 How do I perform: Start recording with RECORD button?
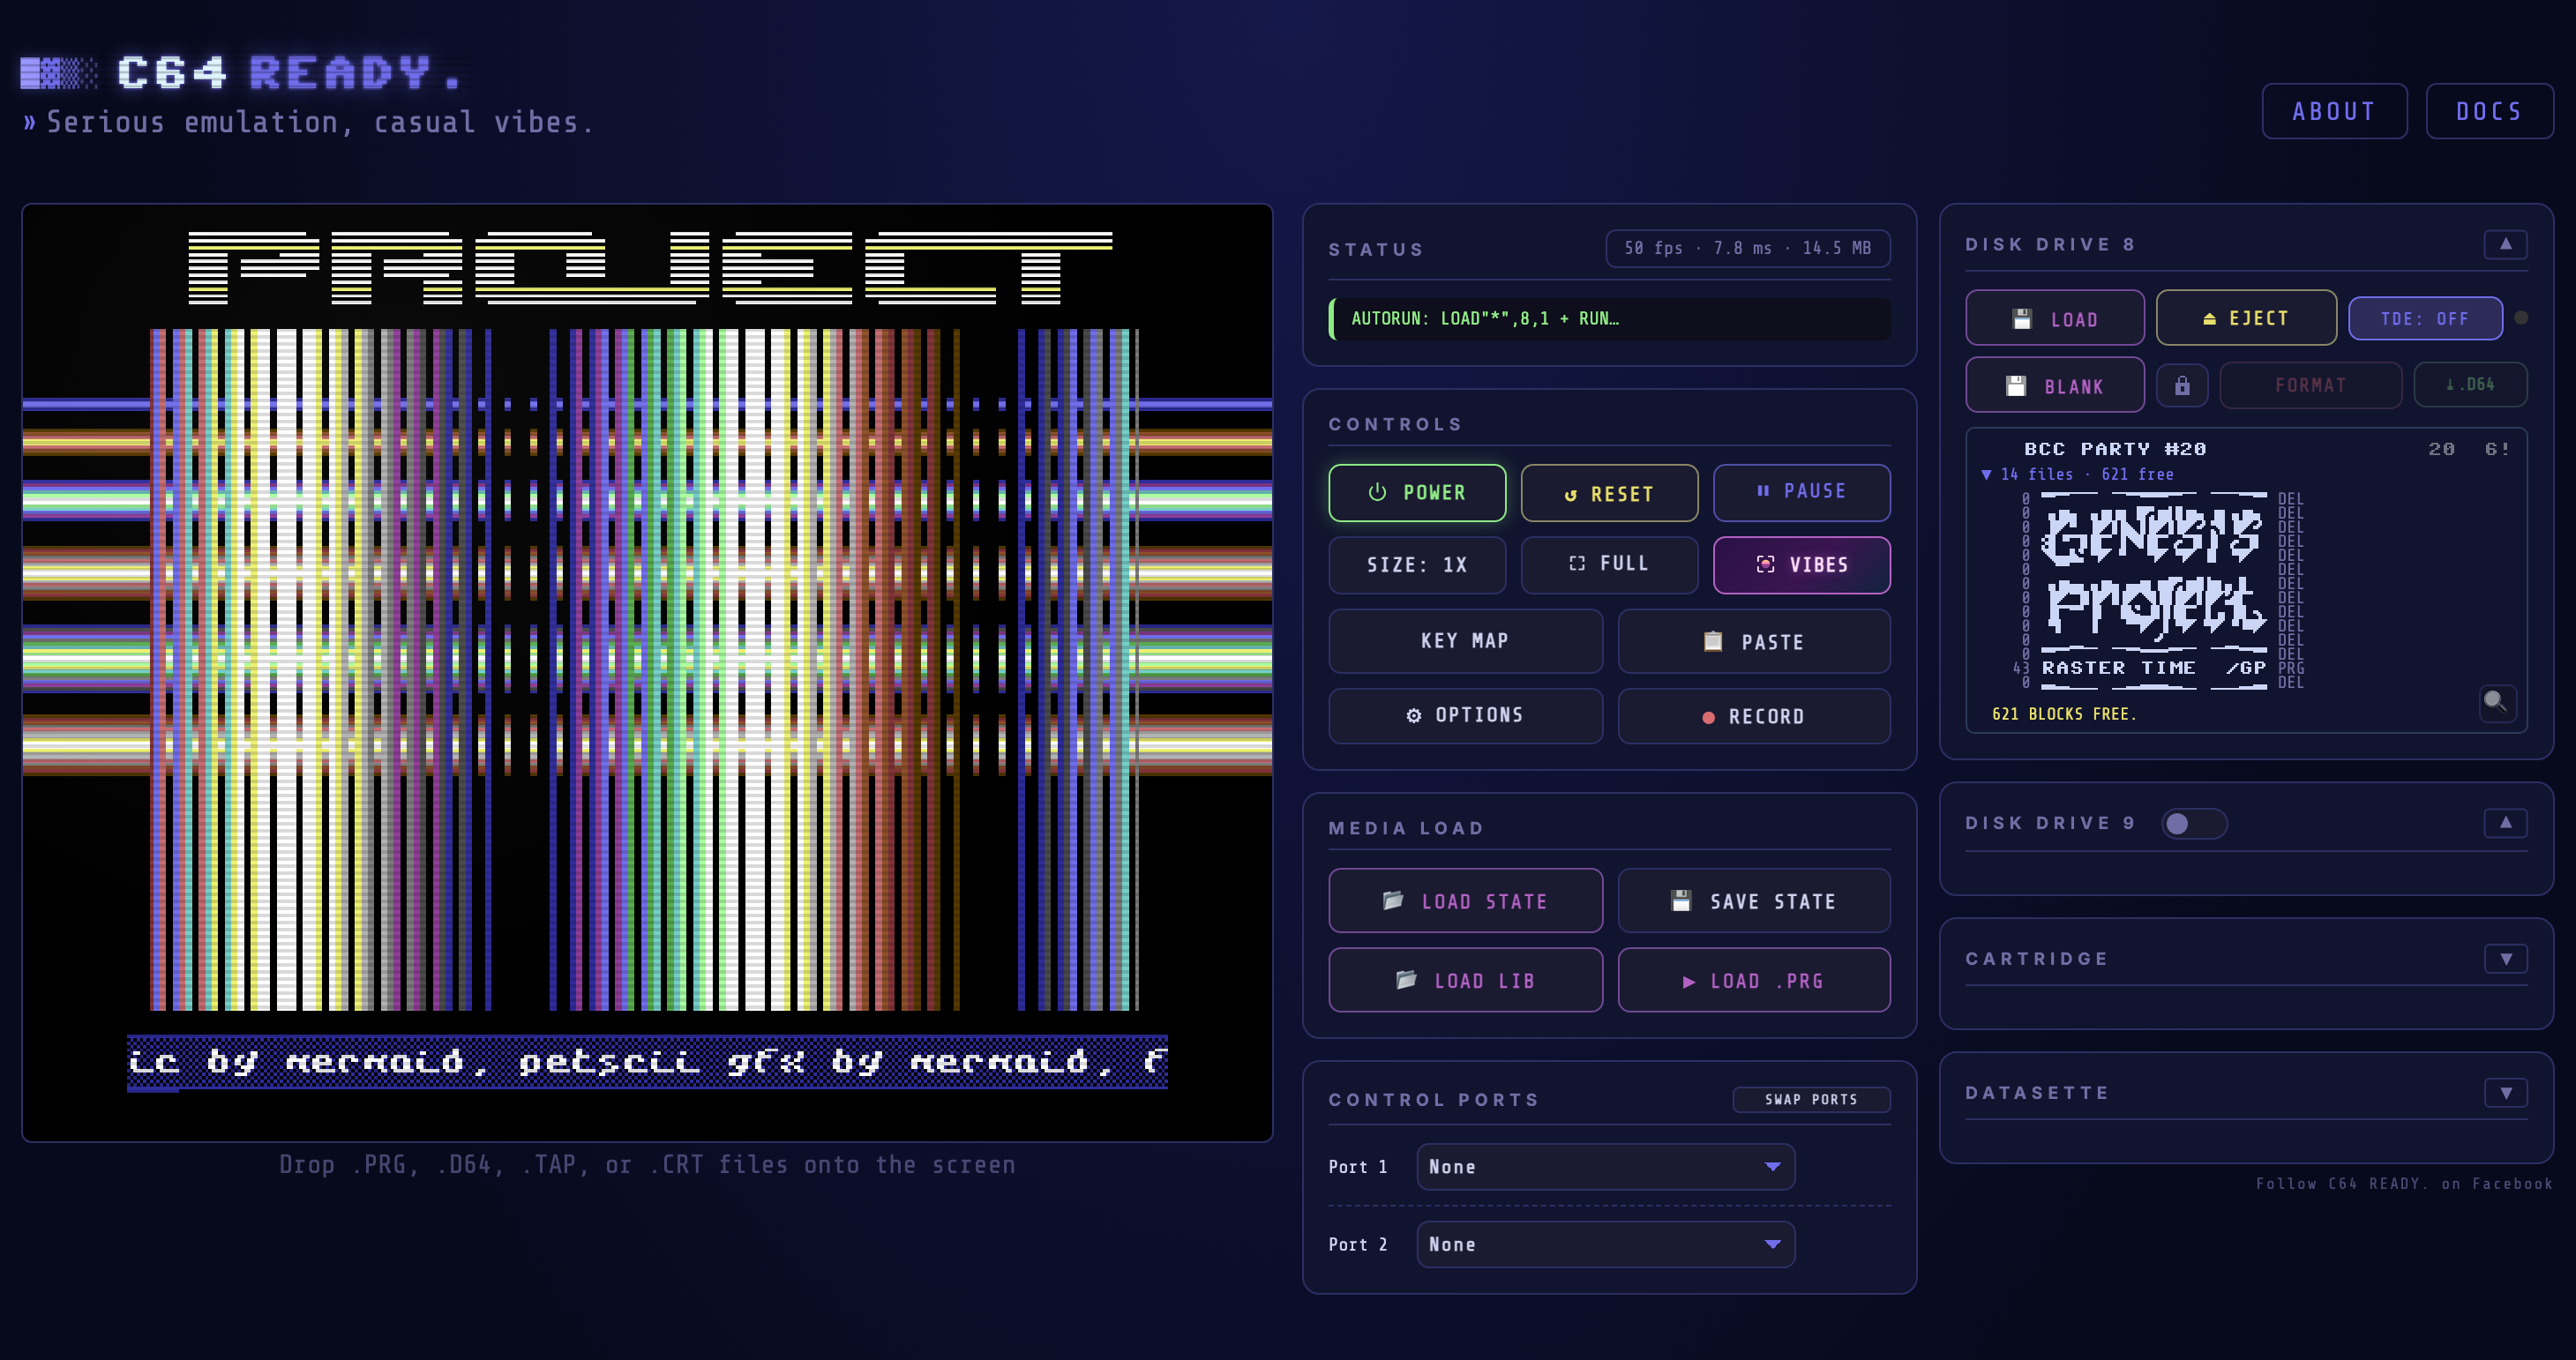1754,715
